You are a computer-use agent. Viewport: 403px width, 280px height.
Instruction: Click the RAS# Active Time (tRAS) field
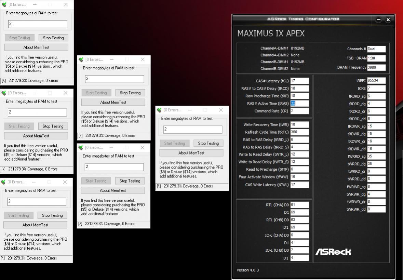pos(299,103)
